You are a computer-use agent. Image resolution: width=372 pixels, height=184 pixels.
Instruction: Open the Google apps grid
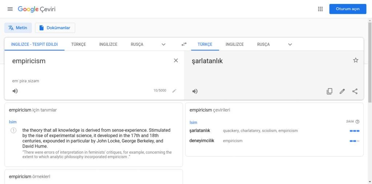coord(320,9)
